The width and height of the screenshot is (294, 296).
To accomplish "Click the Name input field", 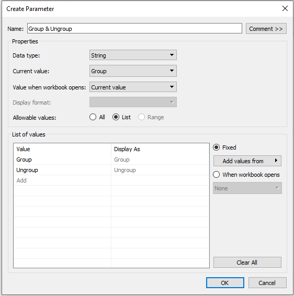I will click(134, 29).
